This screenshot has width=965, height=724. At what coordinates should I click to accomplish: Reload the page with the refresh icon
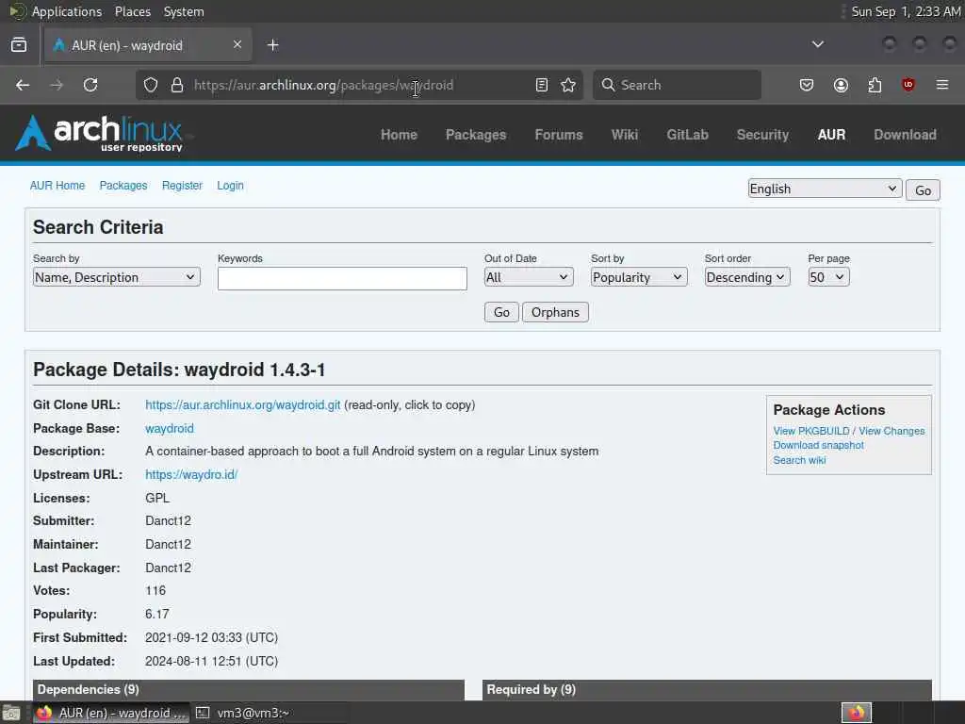(90, 85)
